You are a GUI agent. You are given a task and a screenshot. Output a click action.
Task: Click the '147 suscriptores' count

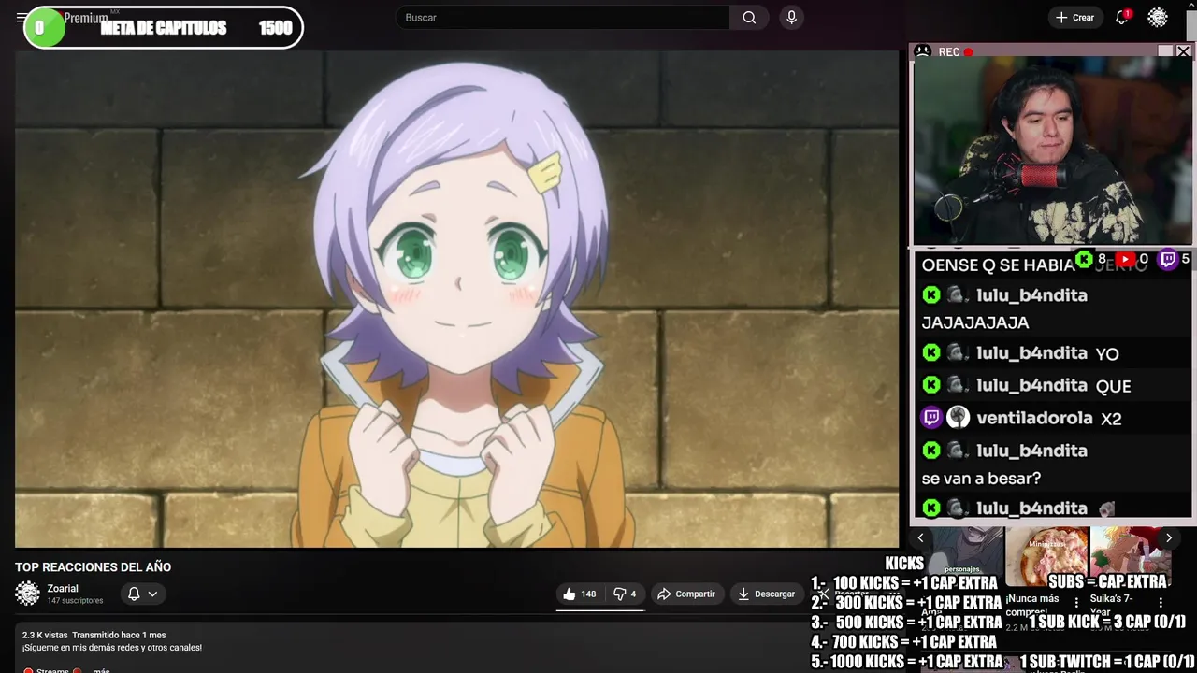pos(76,601)
